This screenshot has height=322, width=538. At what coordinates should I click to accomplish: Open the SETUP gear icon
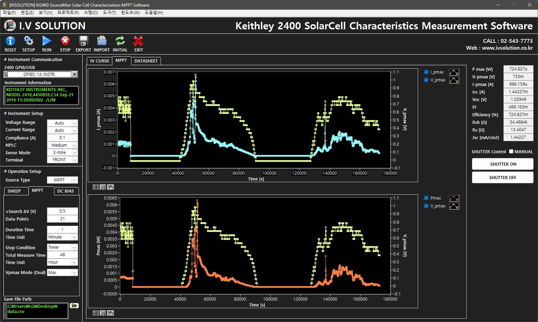click(x=28, y=41)
